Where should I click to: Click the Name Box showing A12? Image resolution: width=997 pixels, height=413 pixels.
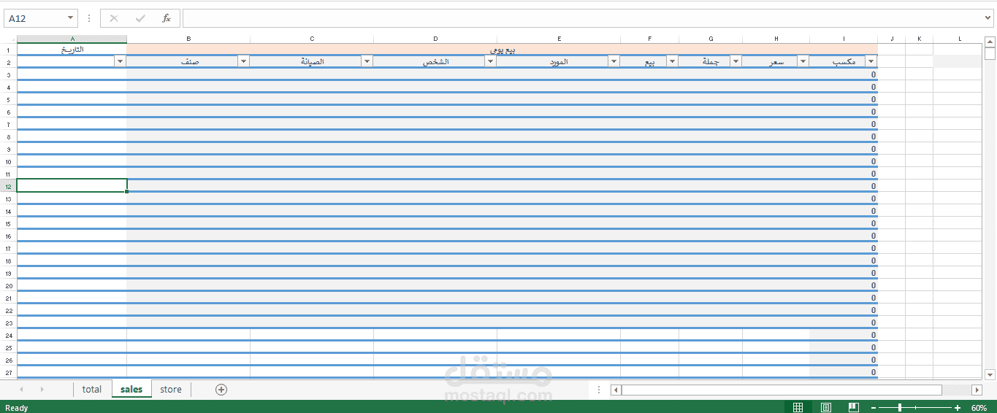tap(34, 18)
